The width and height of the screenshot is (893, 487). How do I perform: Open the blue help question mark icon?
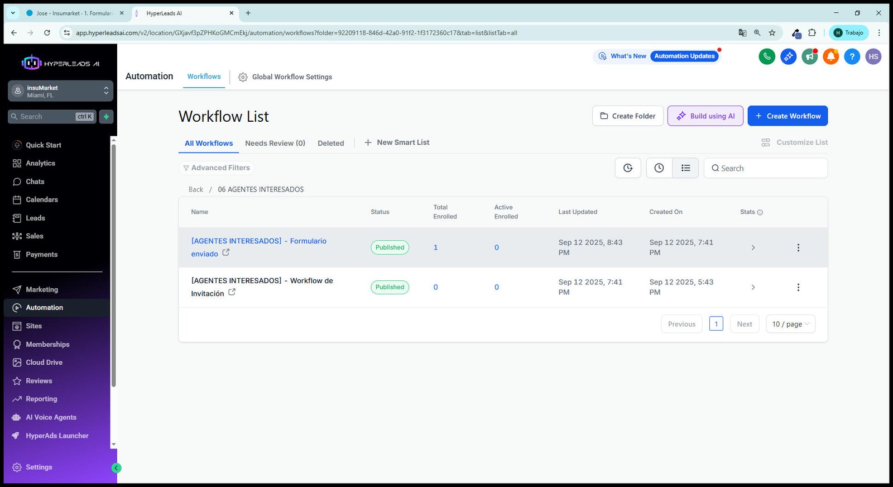[x=852, y=56]
